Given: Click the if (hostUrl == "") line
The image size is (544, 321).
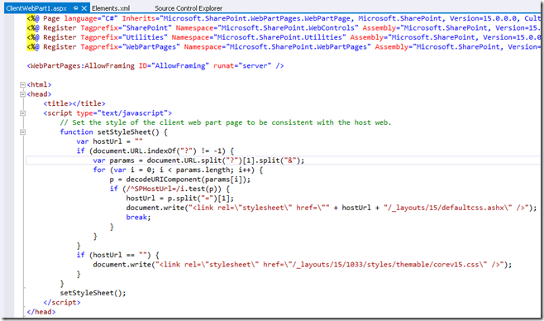Looking at the screenshot, I should pyautogui.click(x=117, y=255).
